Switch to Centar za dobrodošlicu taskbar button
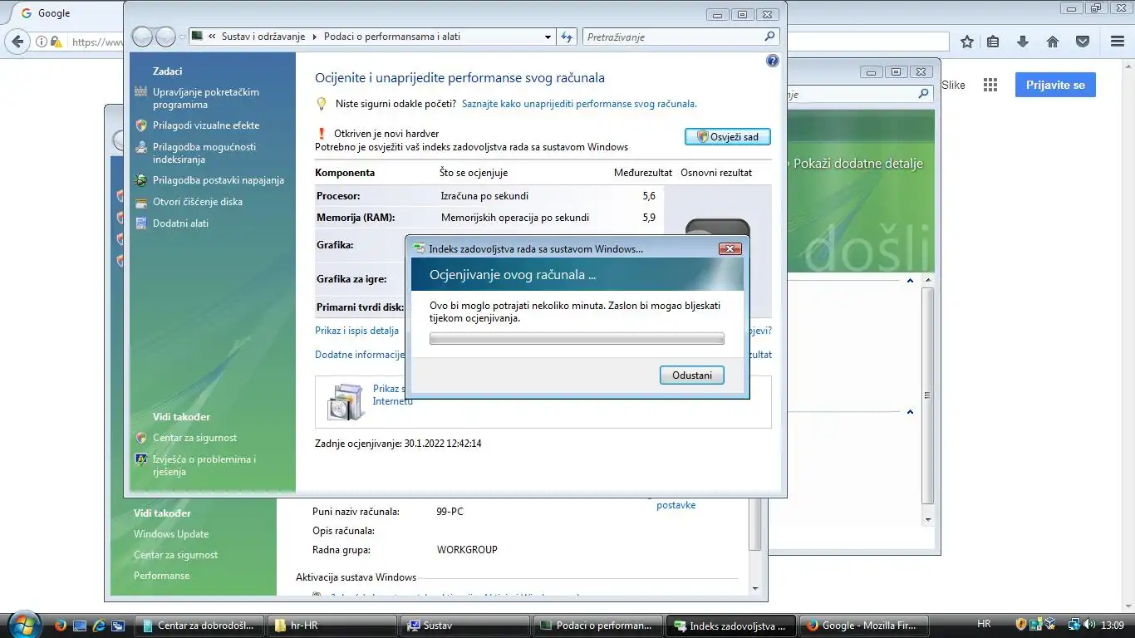 [x=201, y=626]
